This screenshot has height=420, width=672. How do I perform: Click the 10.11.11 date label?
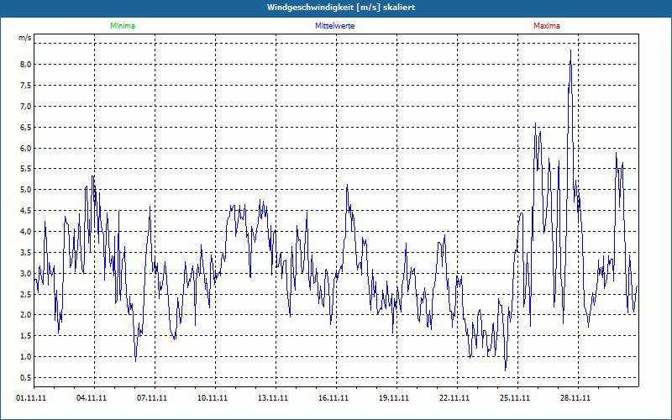213,398
